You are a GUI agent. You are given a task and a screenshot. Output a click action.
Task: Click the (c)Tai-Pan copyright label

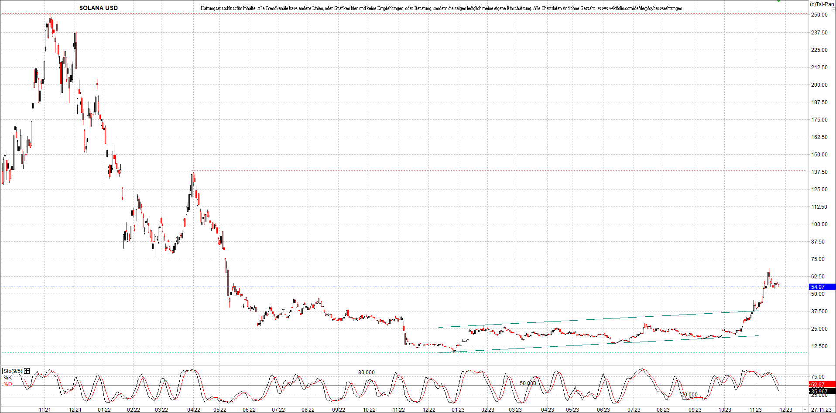click(822, 4)
